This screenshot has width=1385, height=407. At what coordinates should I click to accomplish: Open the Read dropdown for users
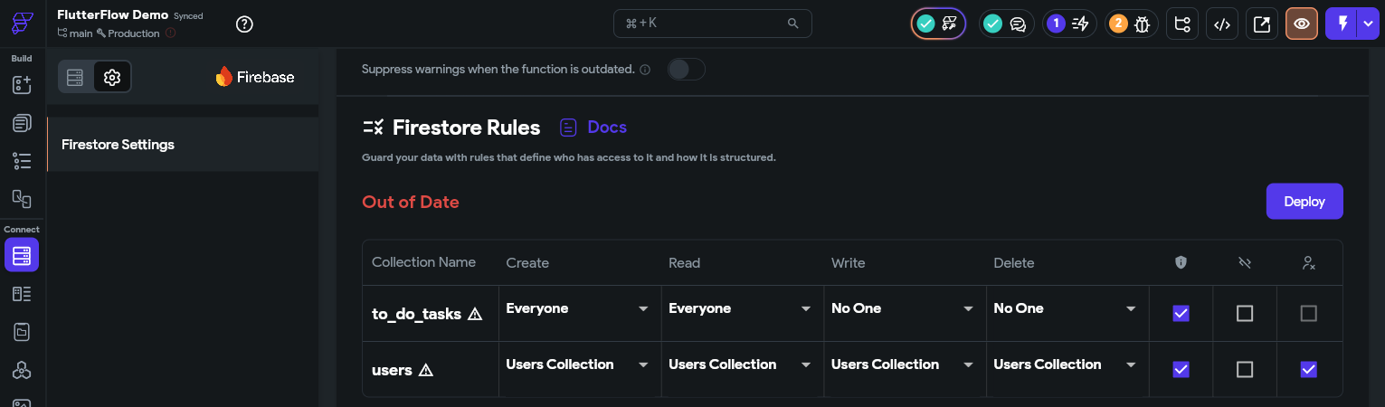[x=741, y=364]
